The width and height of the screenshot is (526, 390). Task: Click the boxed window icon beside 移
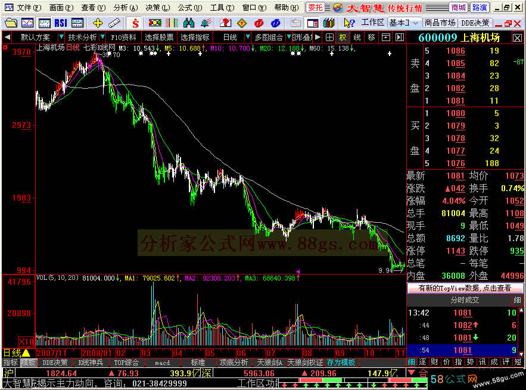386,38
